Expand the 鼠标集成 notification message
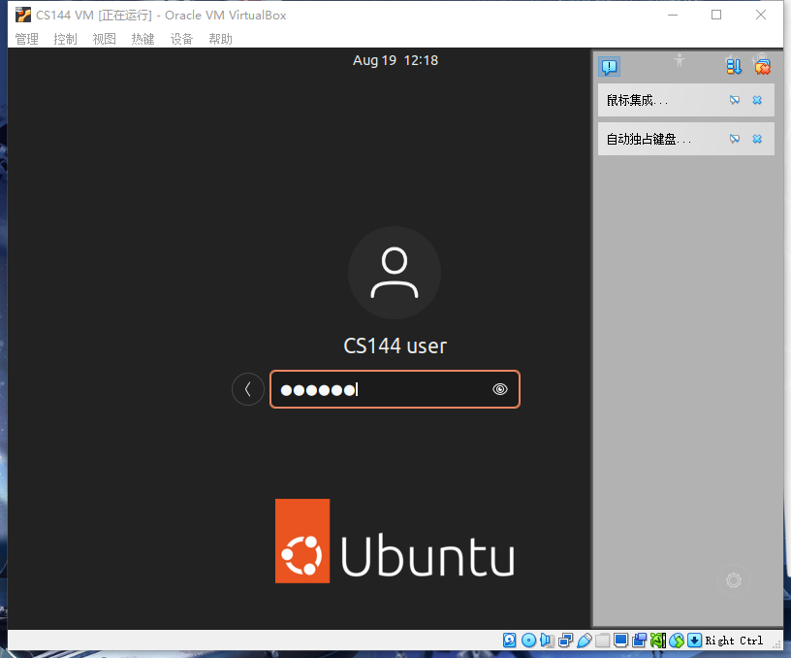The width and height of the screenshot is (791, 658). click(x=637, y=101)
